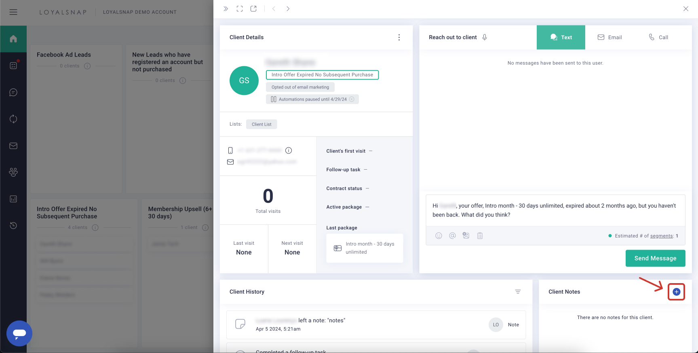Switch to the Call tab
Viewport: 698px width, 353px height.
coord(658,37)
